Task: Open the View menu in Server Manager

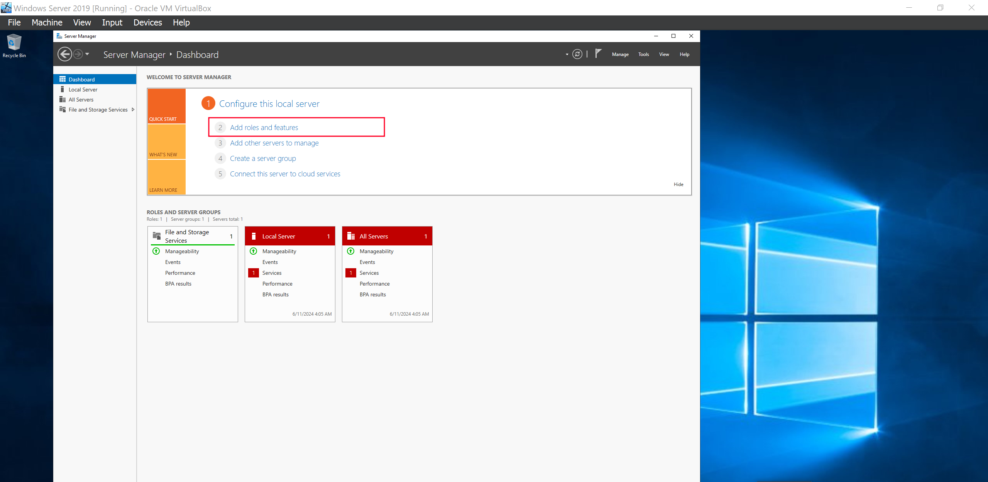Action: point(664,54)
